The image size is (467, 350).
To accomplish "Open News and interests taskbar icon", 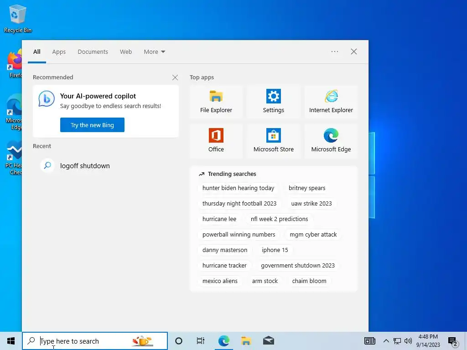I will (369, 341).
